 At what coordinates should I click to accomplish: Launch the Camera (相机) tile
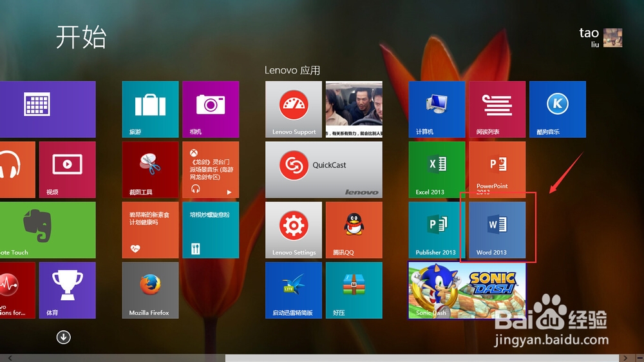[211, 110]
